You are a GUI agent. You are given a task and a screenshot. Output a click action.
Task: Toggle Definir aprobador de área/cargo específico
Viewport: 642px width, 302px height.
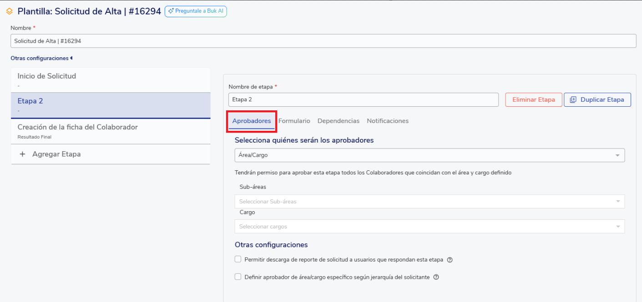[238, 277]
